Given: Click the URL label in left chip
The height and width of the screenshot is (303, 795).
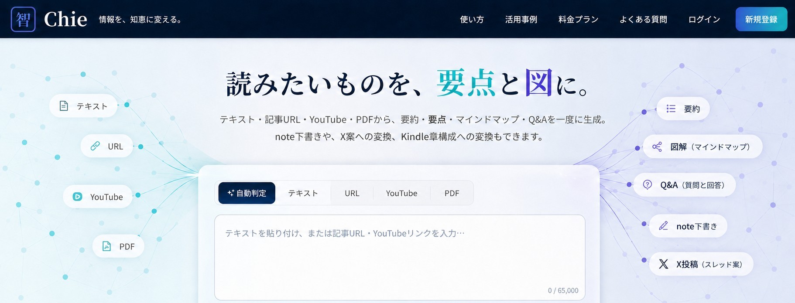Looking at the screenshot, I should point(116,146).
